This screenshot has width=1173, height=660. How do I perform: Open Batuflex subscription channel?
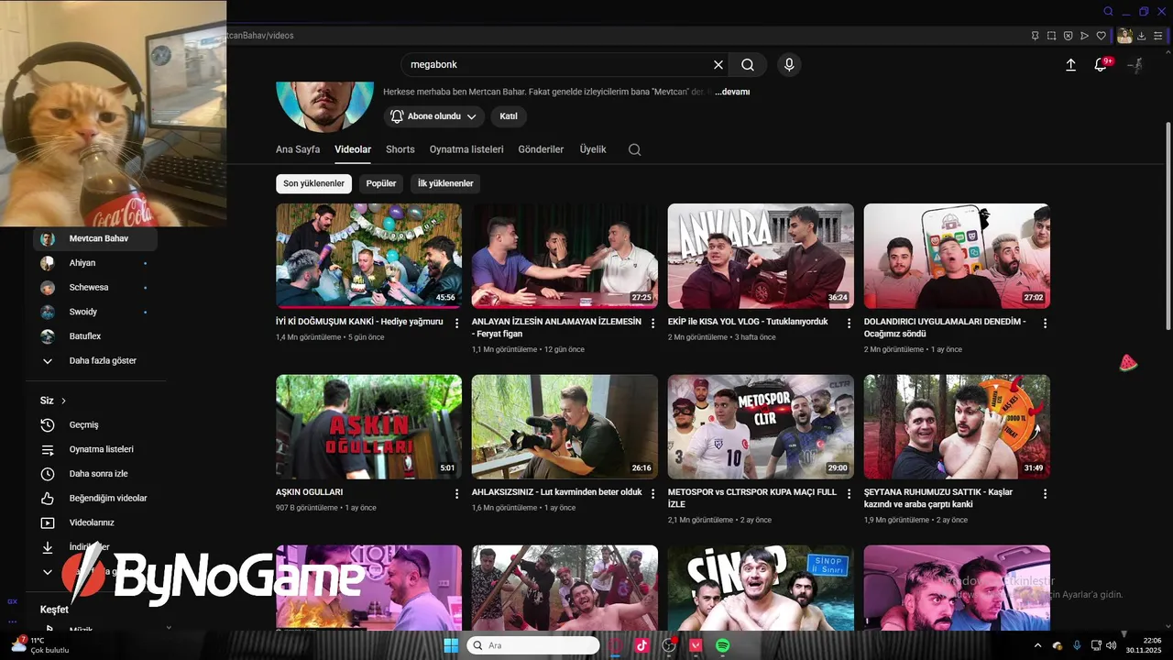[95, 336]
